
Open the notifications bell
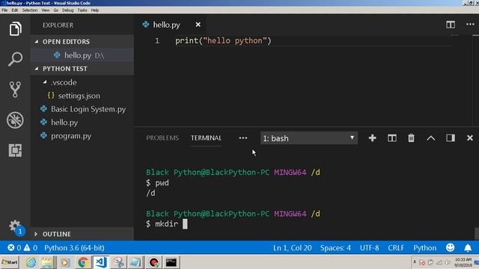[x=468, y=247]
